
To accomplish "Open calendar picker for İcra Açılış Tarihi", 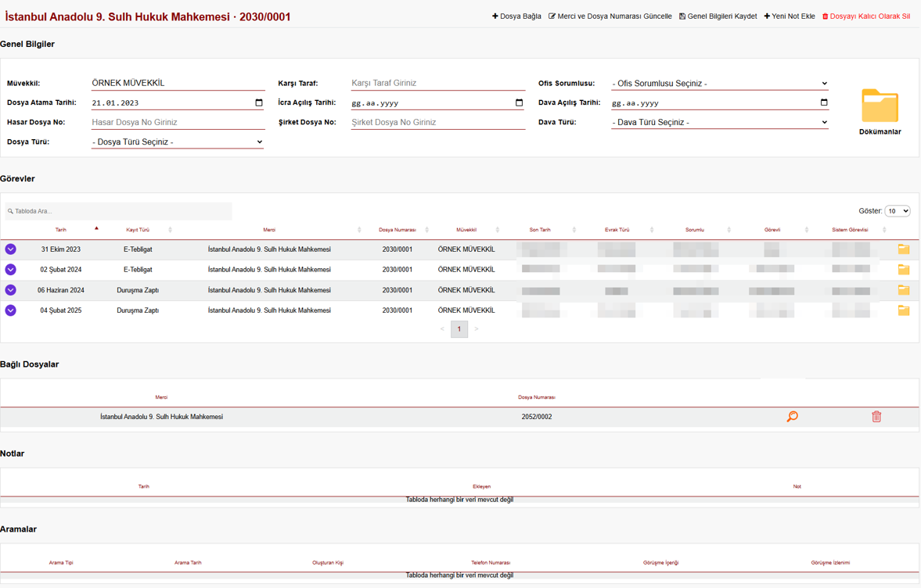I will pyautogui.click(x=519, y=102).
